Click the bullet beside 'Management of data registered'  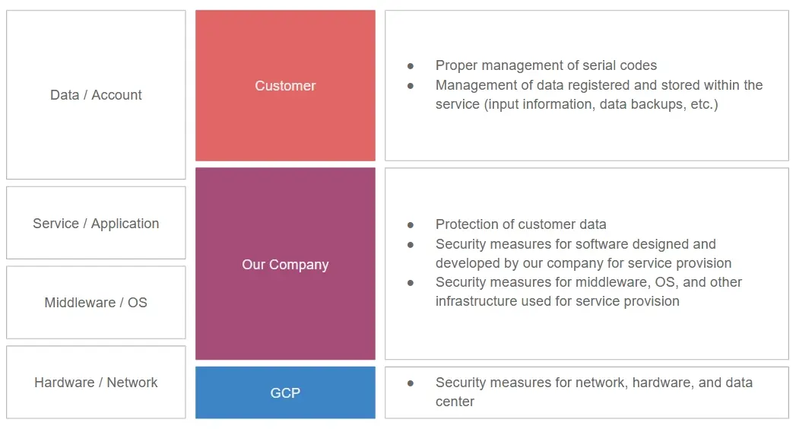[x=411, y=85]
